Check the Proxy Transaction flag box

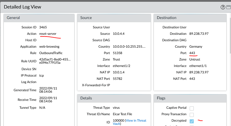point(192,114)
